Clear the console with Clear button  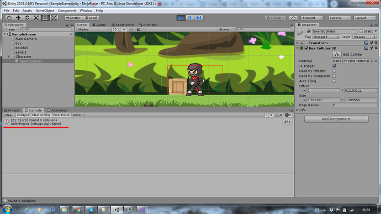(8, 115)
